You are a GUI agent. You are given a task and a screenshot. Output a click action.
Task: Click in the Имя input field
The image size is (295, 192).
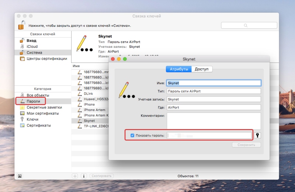214,83
